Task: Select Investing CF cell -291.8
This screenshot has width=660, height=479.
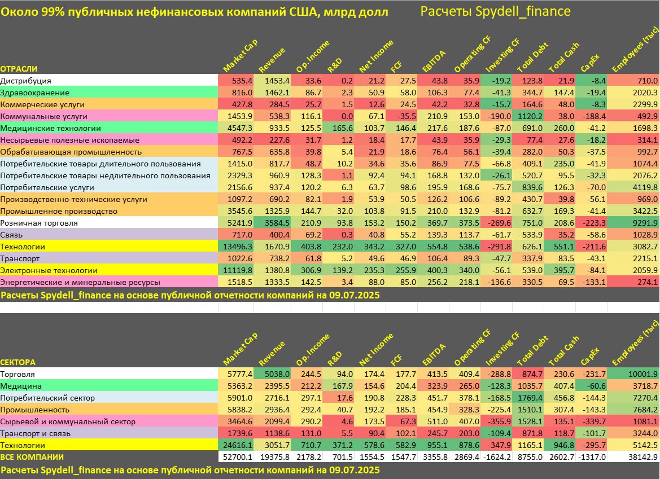Action: coord(496,247)
